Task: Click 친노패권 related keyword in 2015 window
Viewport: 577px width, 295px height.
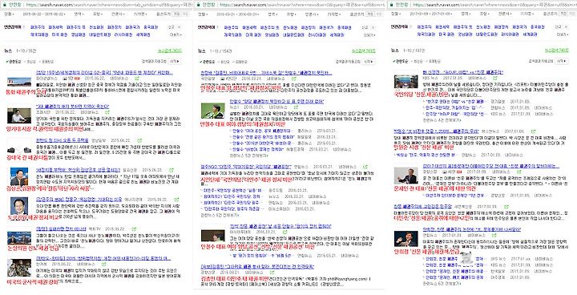Action: pyautogui.click(x=96, y=27)
